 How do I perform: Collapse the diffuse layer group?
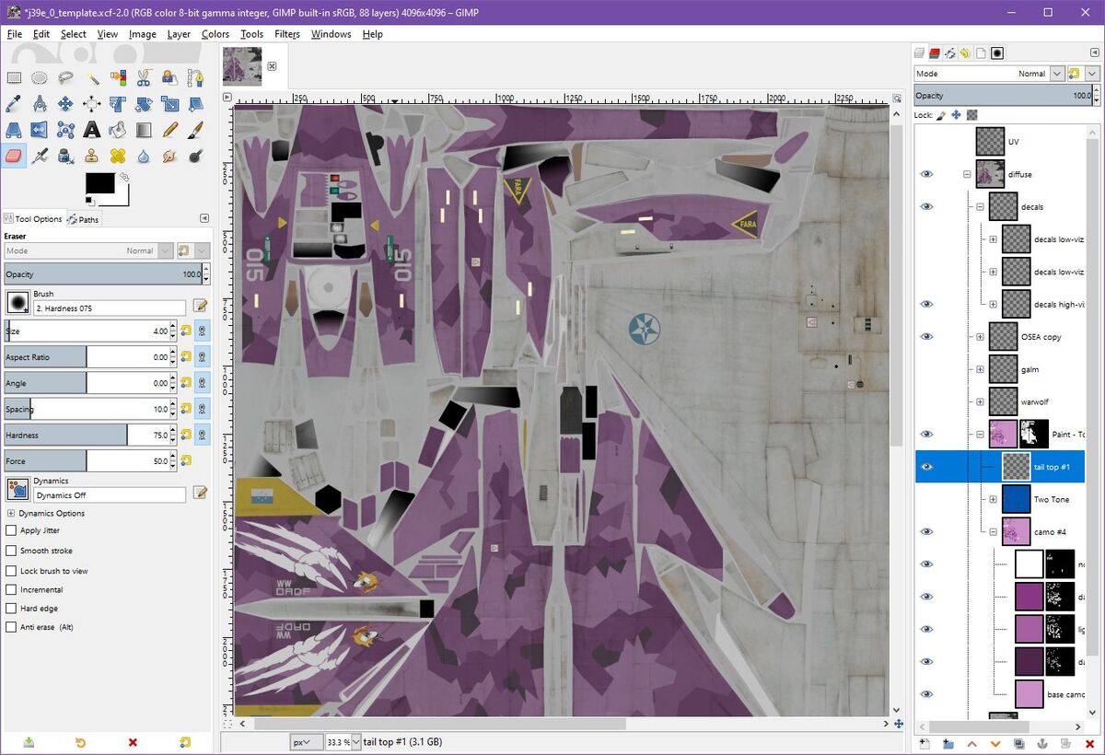point(967,174)
